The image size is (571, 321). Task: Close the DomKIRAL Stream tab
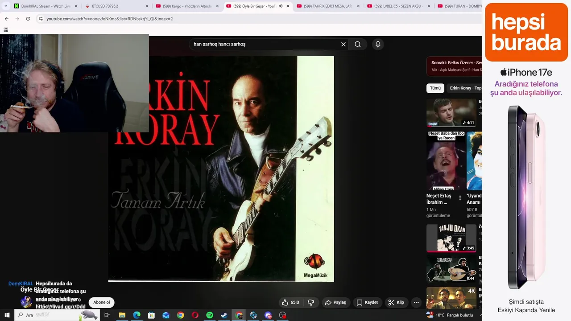pos(76,6)
